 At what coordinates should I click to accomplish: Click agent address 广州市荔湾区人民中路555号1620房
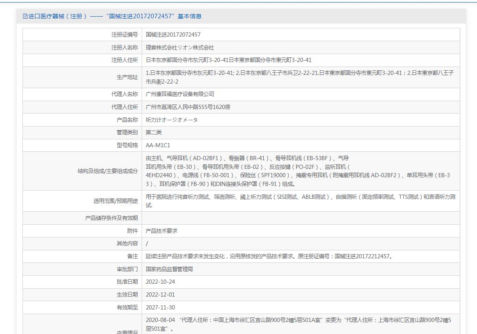coord(188,107)
